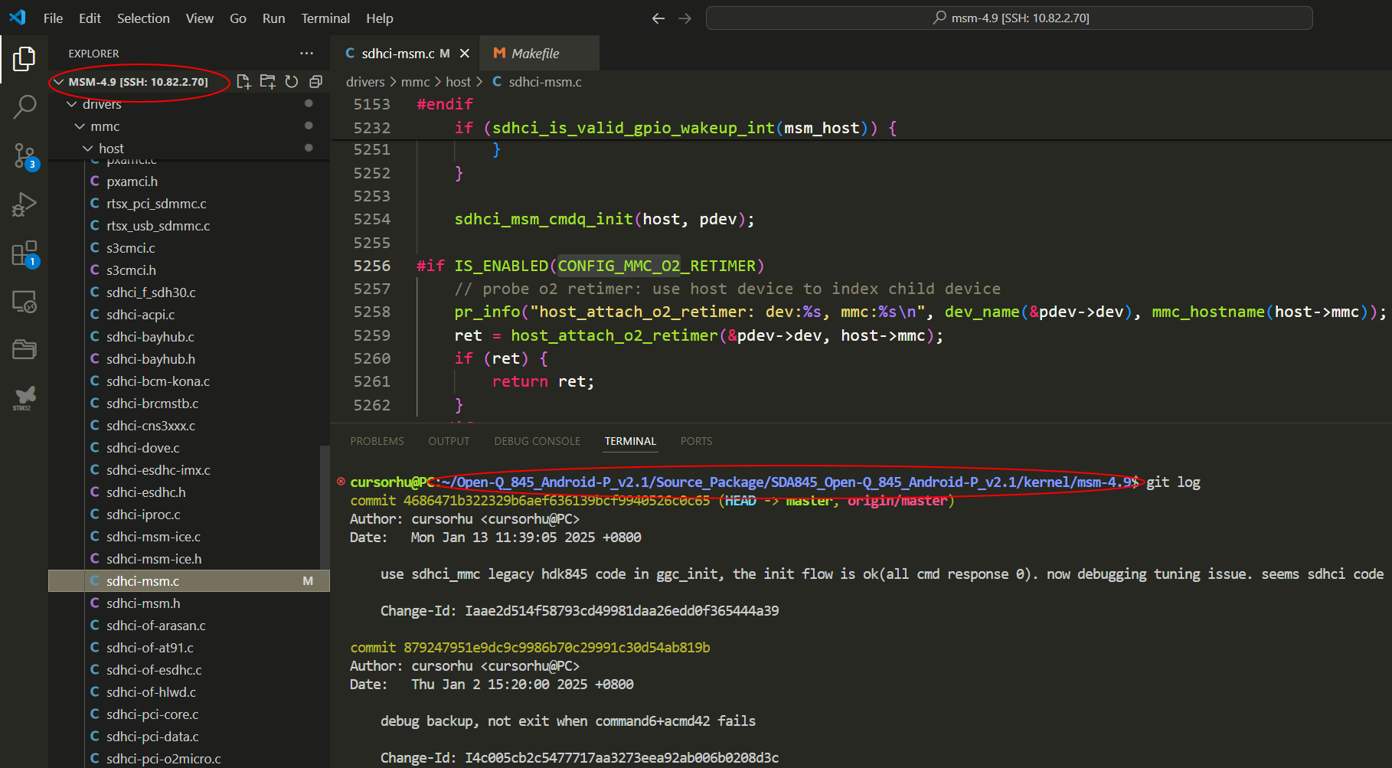
Task: Collapse the host folder
Action: pos(88,149)
